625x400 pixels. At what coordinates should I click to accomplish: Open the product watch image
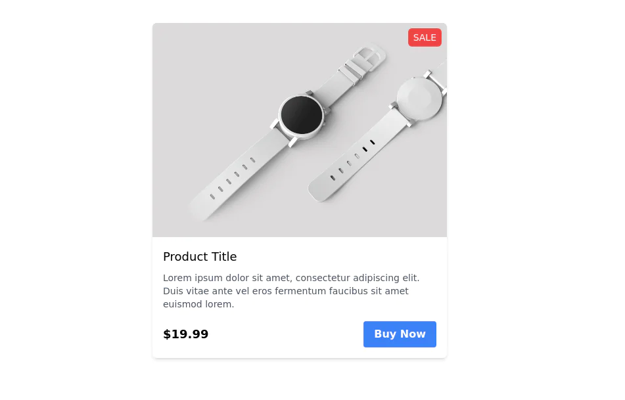pos(300,130)
